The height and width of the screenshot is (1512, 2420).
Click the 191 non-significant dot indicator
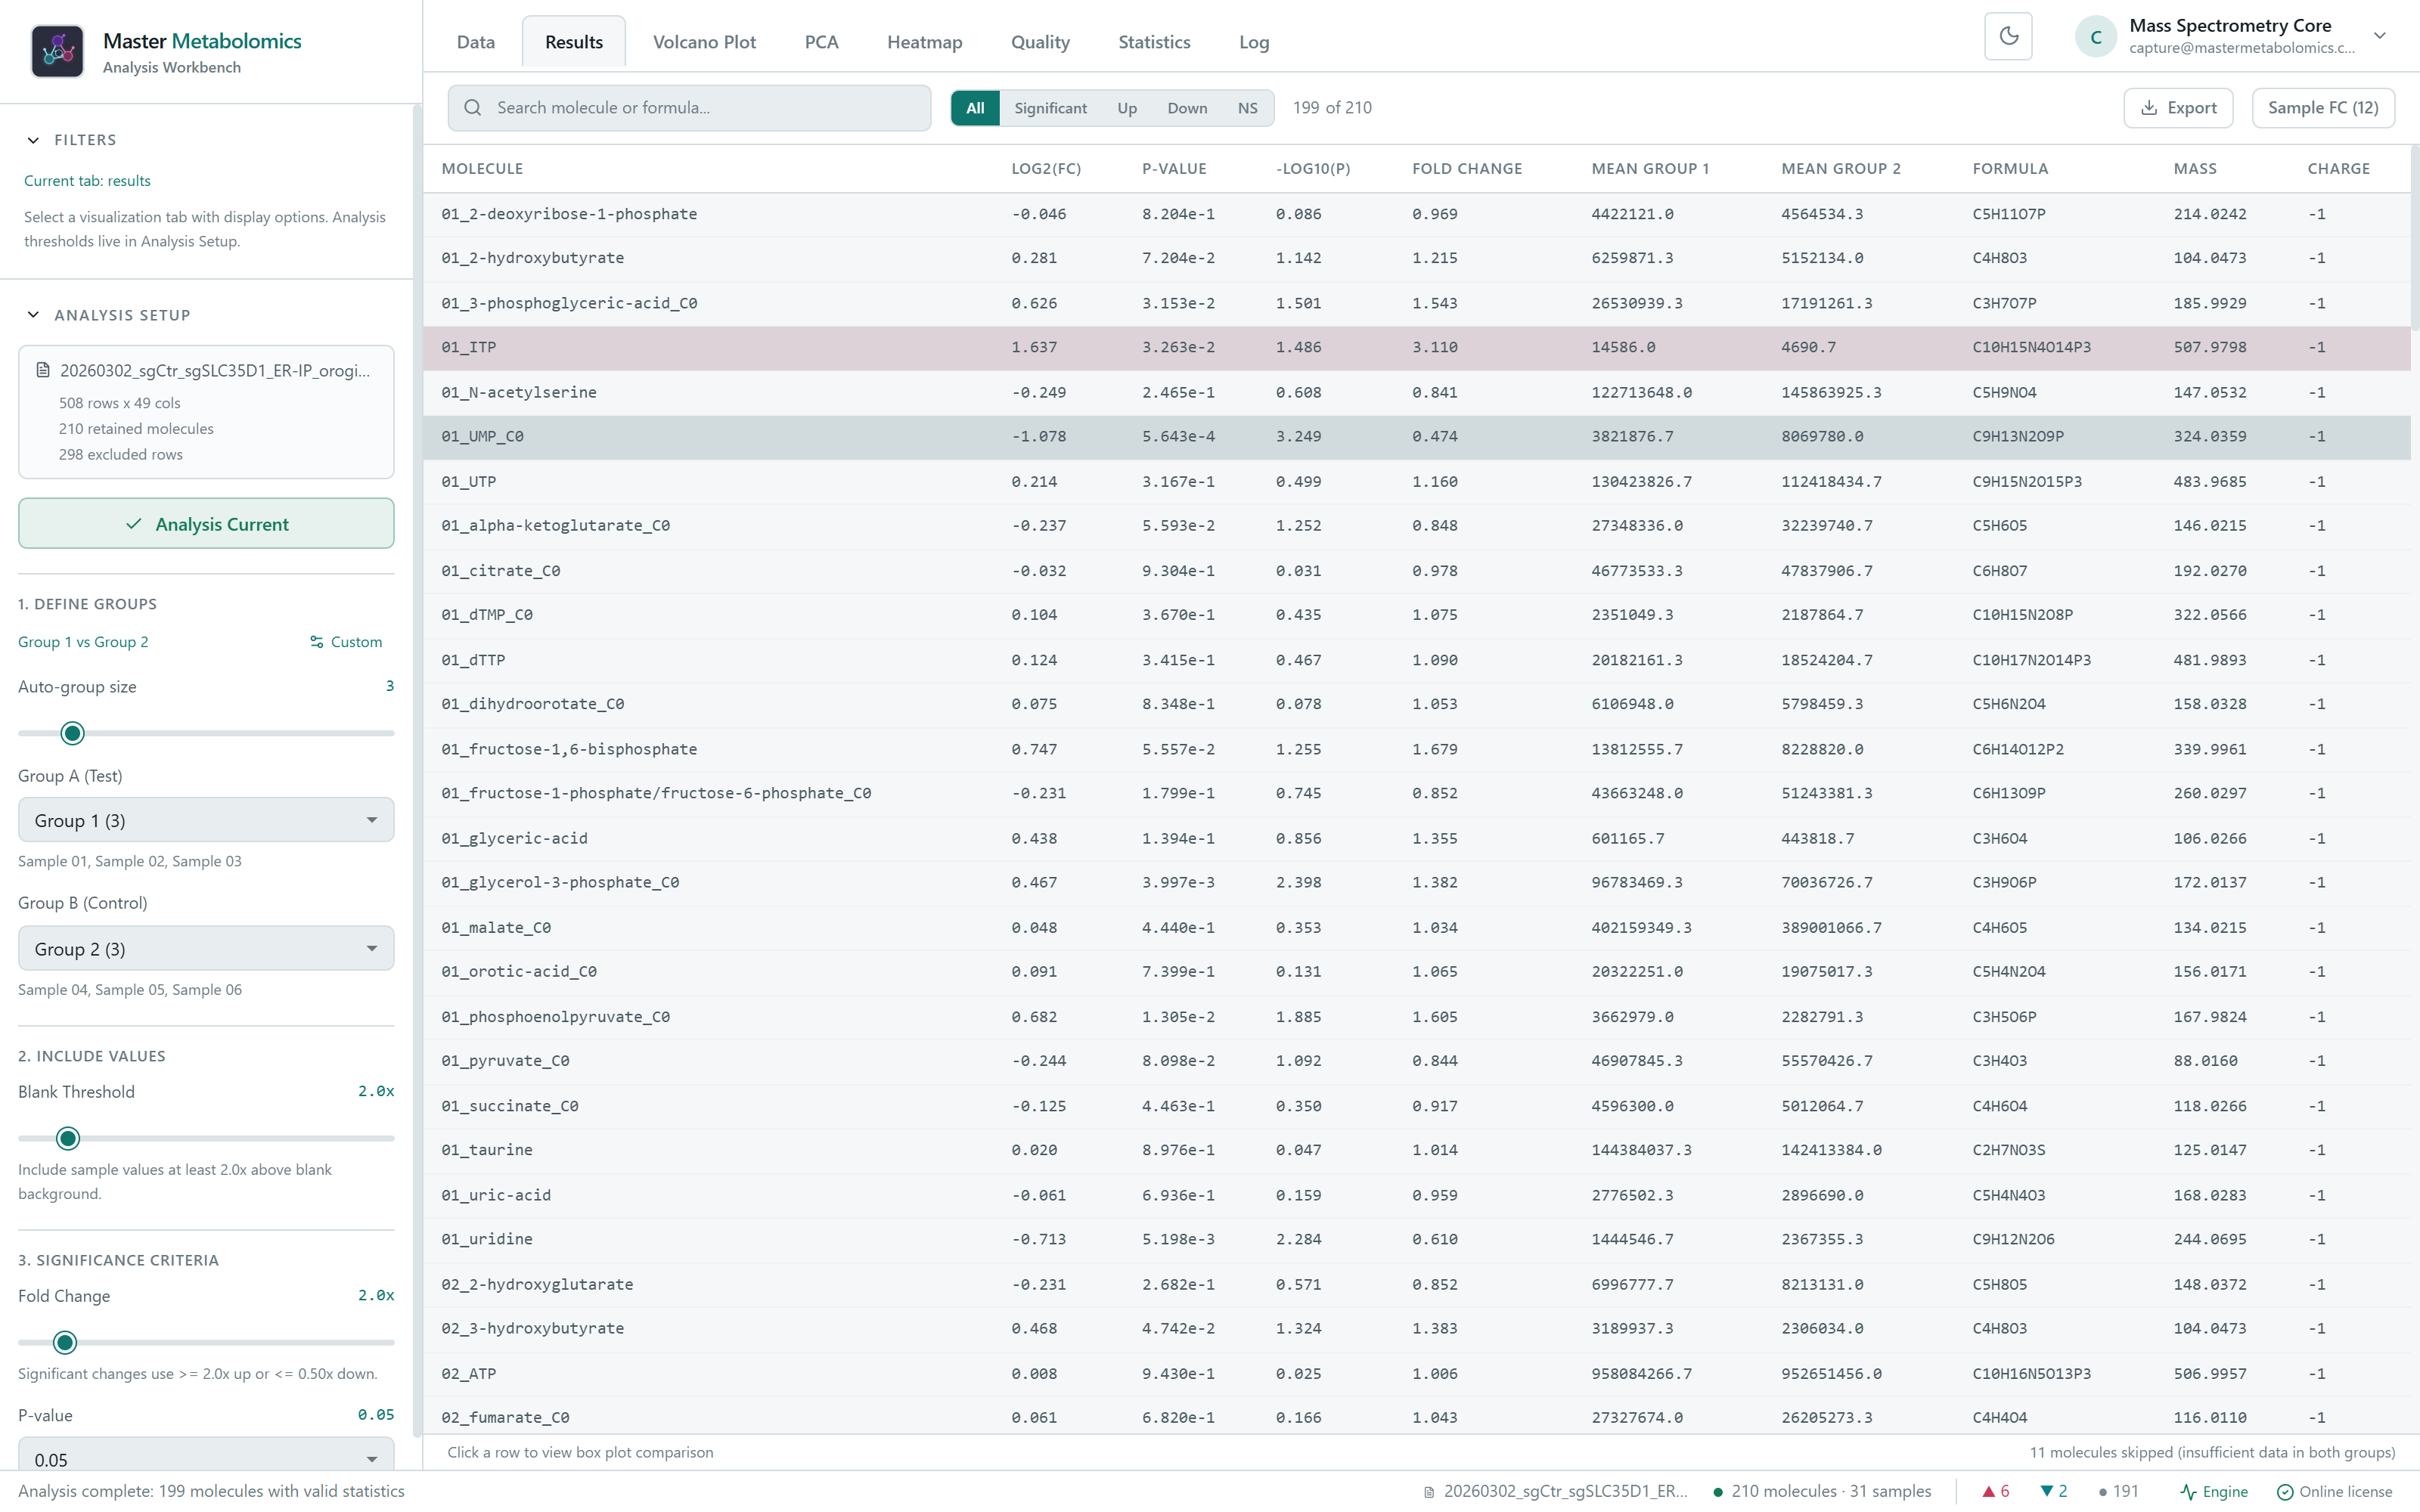click(2118, 1491)
